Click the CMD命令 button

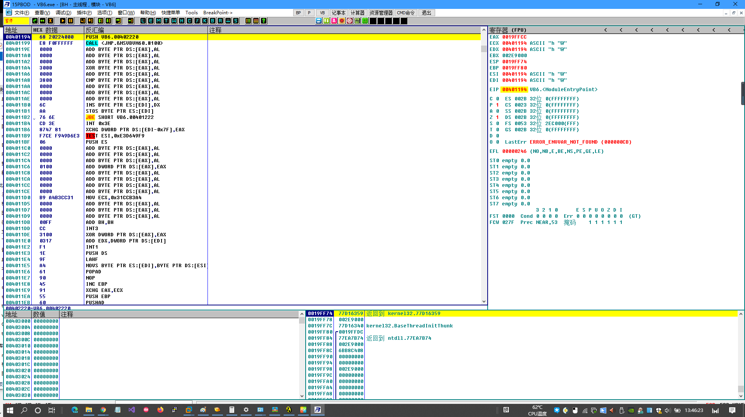[406, 13]
